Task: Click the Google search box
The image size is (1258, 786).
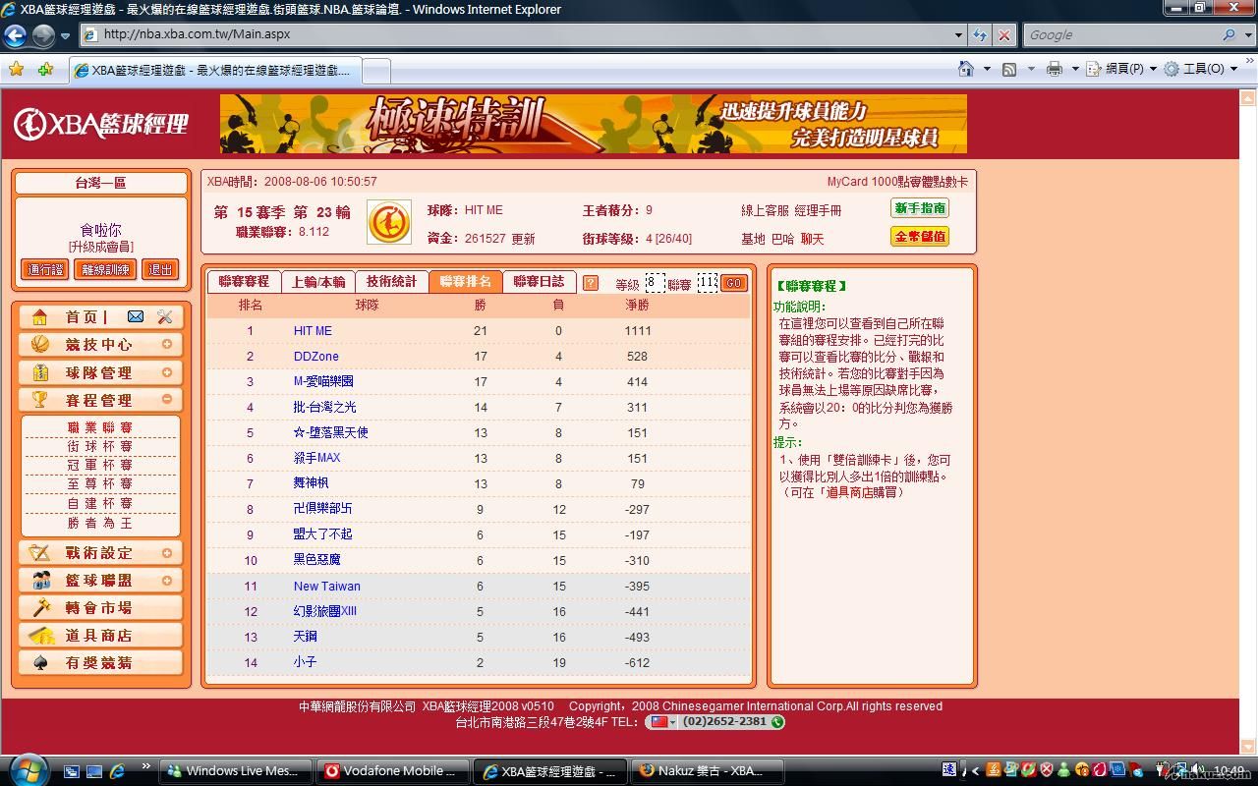Action: tap(1120, 34)
